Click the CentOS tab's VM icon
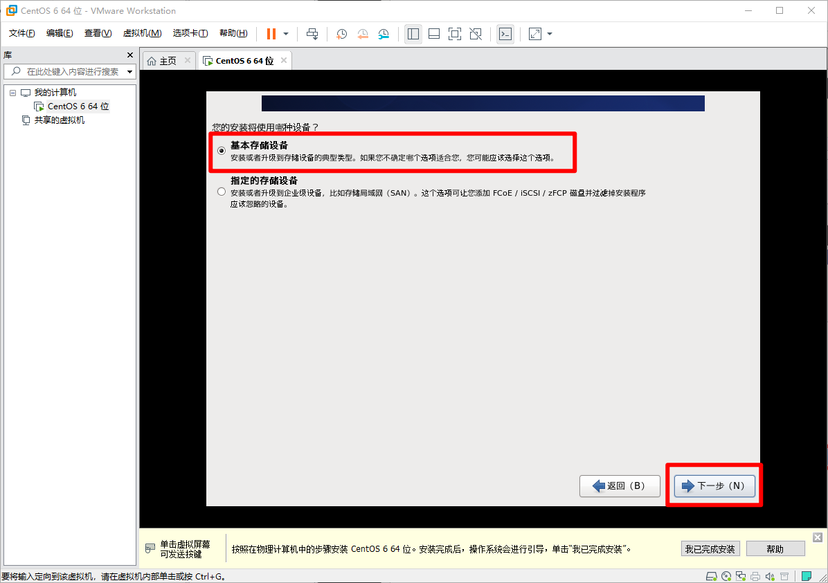Viewport: 828px width, 583px height. click(208, 61)
